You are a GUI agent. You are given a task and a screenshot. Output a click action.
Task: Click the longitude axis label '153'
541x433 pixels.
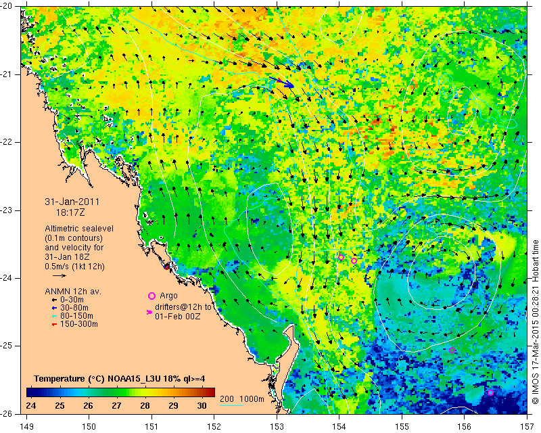(277, 427)
